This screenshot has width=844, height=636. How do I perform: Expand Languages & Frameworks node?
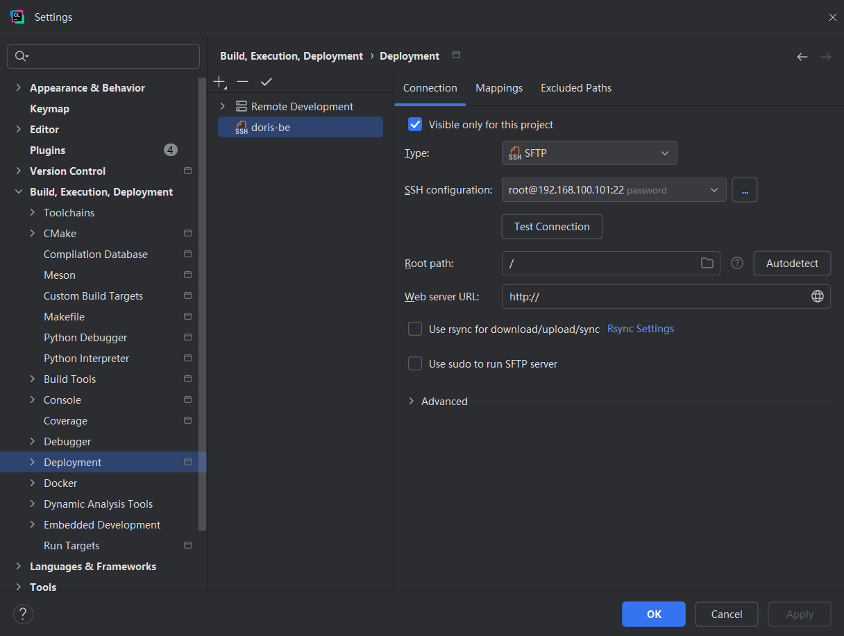18,567
